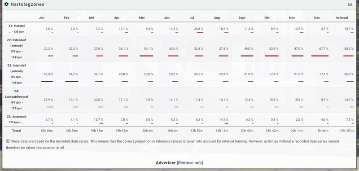
Task: Select the Aug column header
Action: pos(217,18)
